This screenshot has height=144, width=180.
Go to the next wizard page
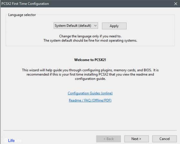coord(137,139)
